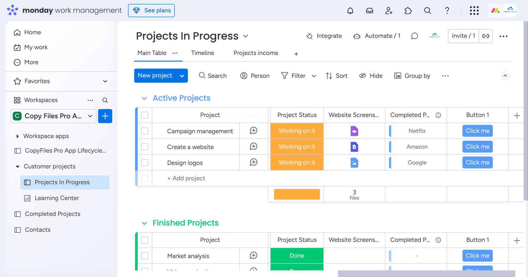Collapse the toolbar header chevron
The height and width of the screenshot is (277, 528).
point(505,76)
